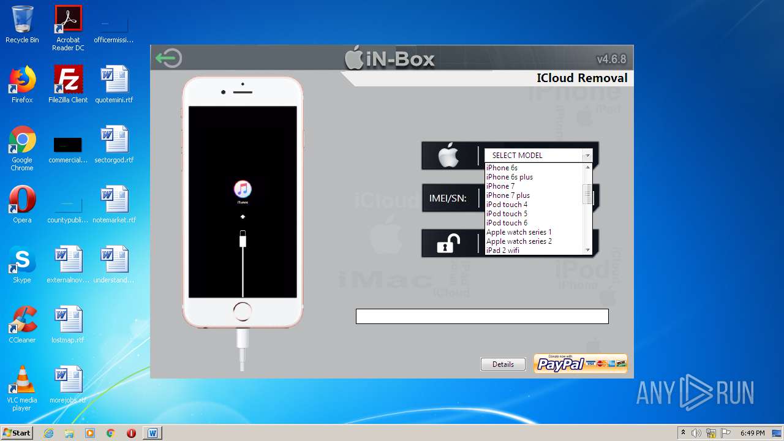The image size is (784, 441).
Task: Choose iPhone 6s plus from list
Action: (x=510, y=177)
